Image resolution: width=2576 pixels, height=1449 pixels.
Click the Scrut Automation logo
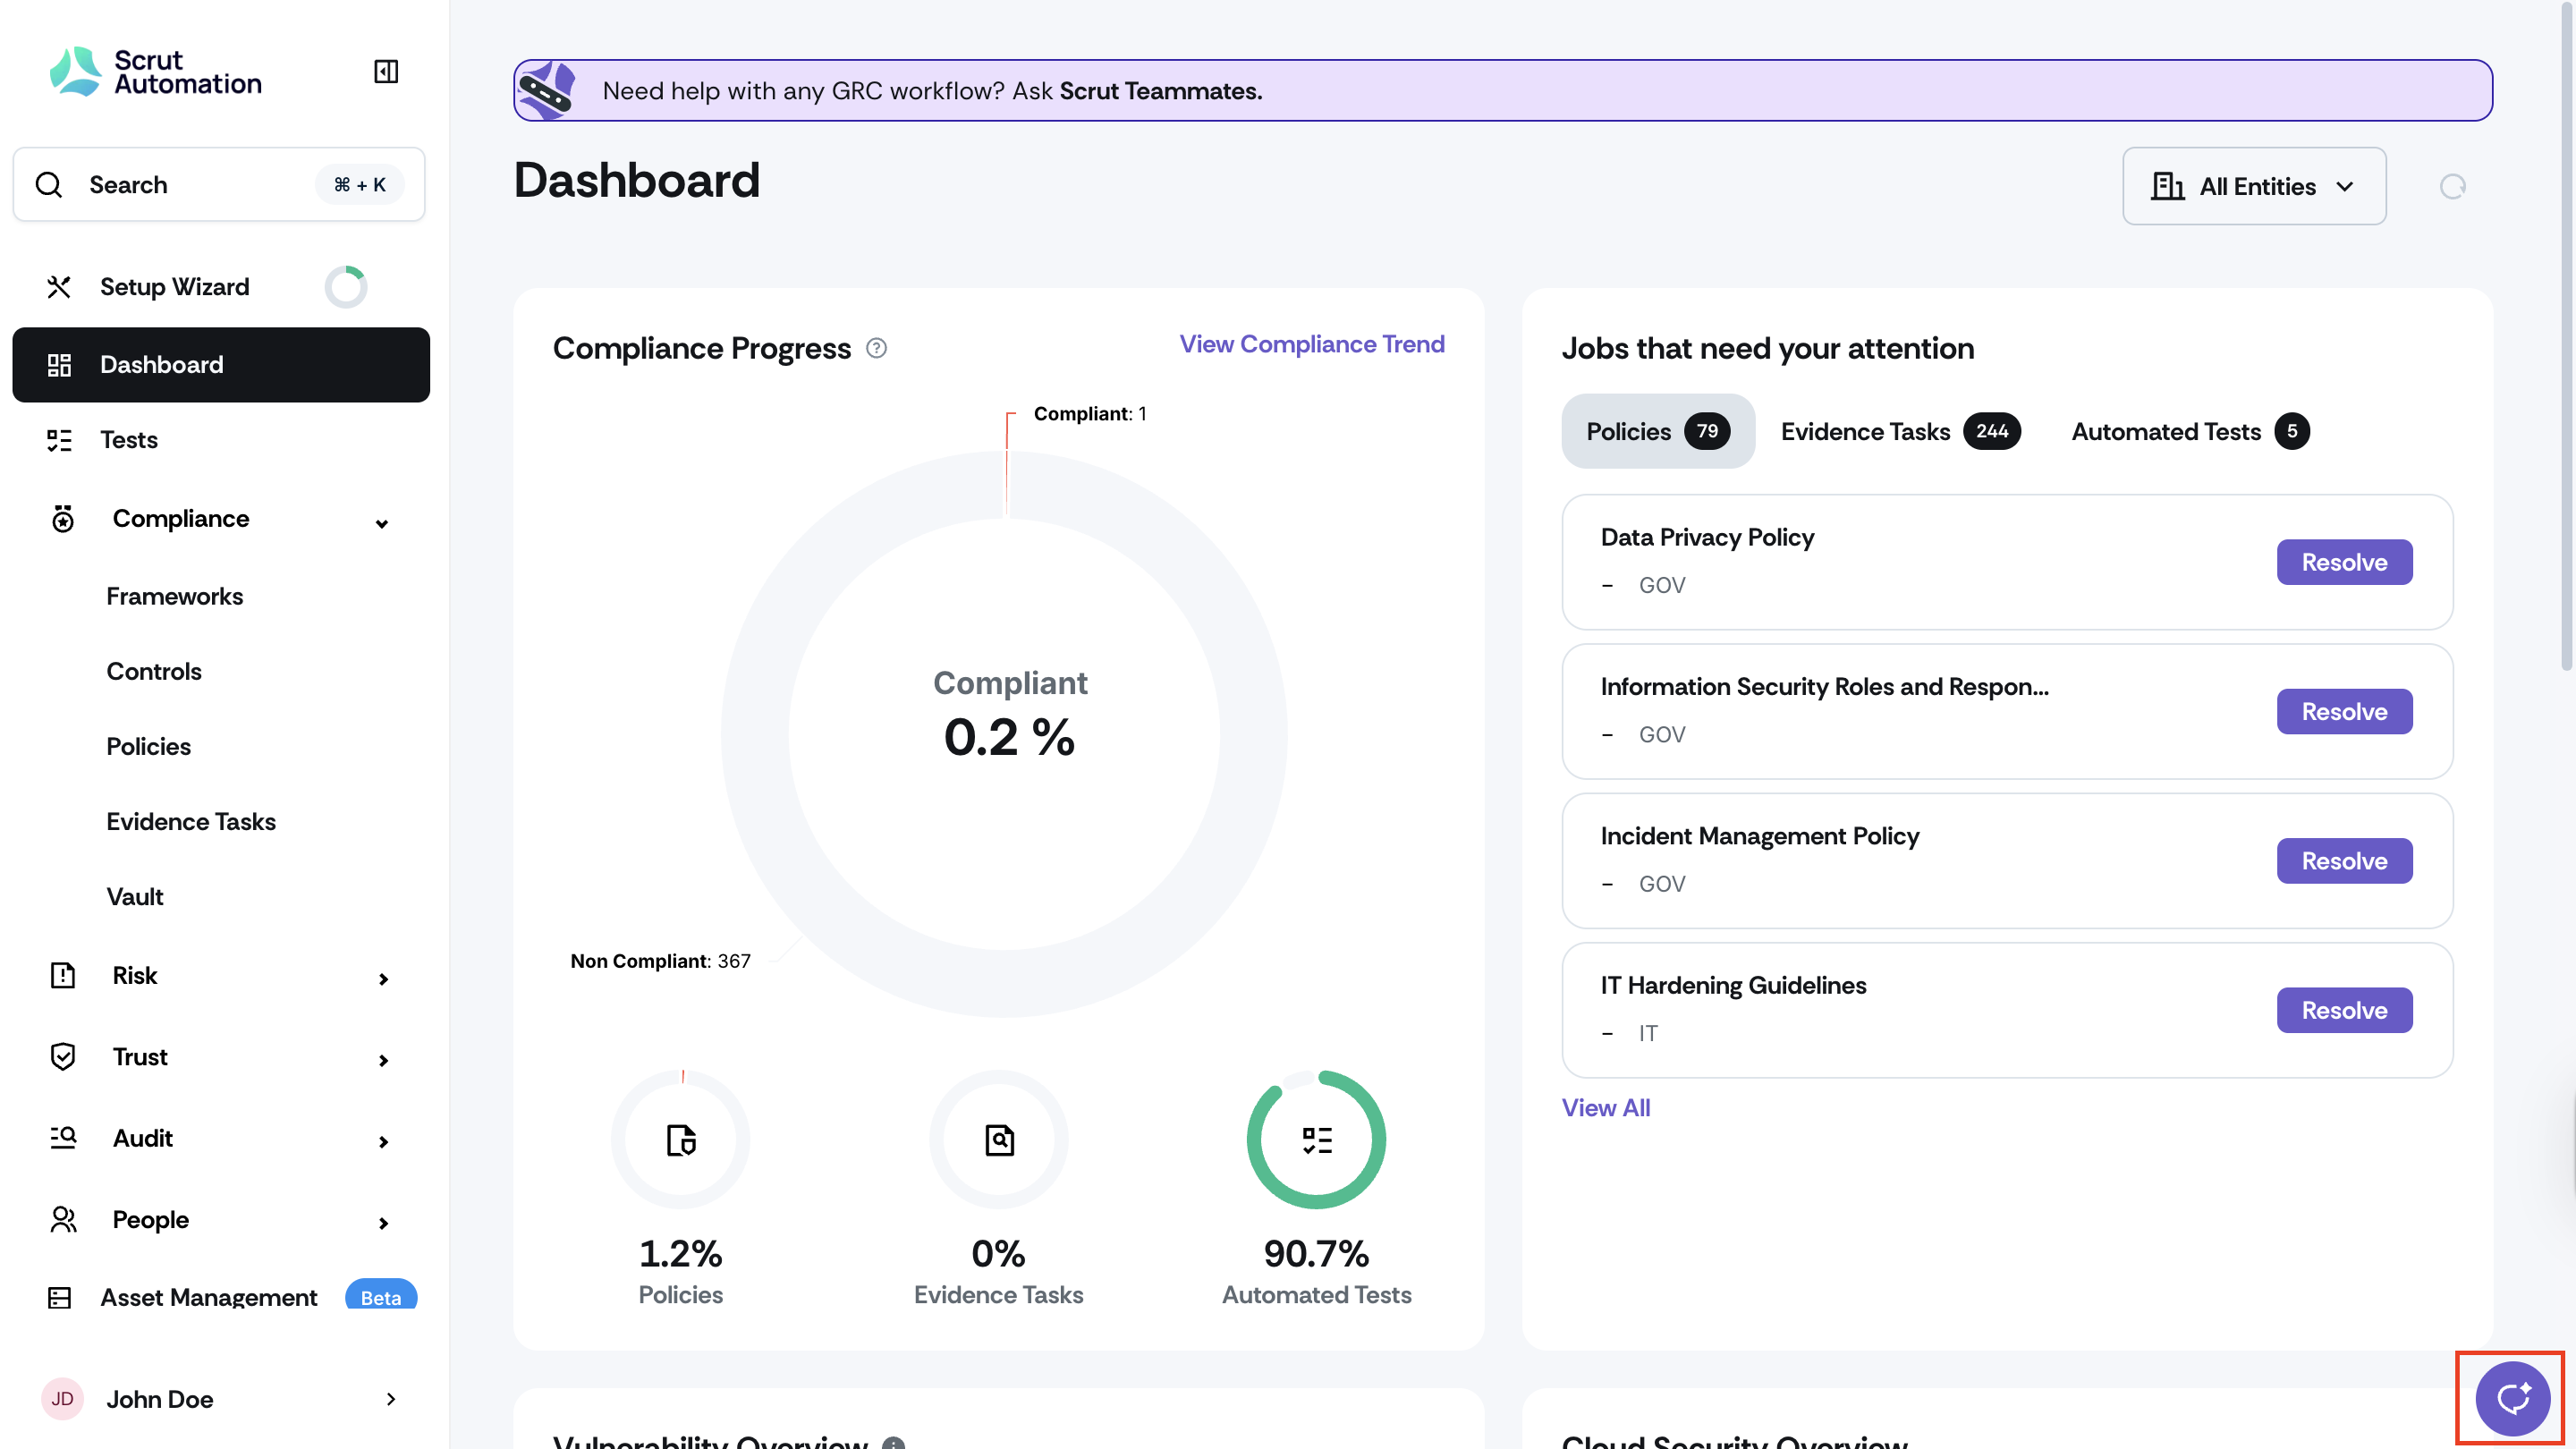point(156,72)
